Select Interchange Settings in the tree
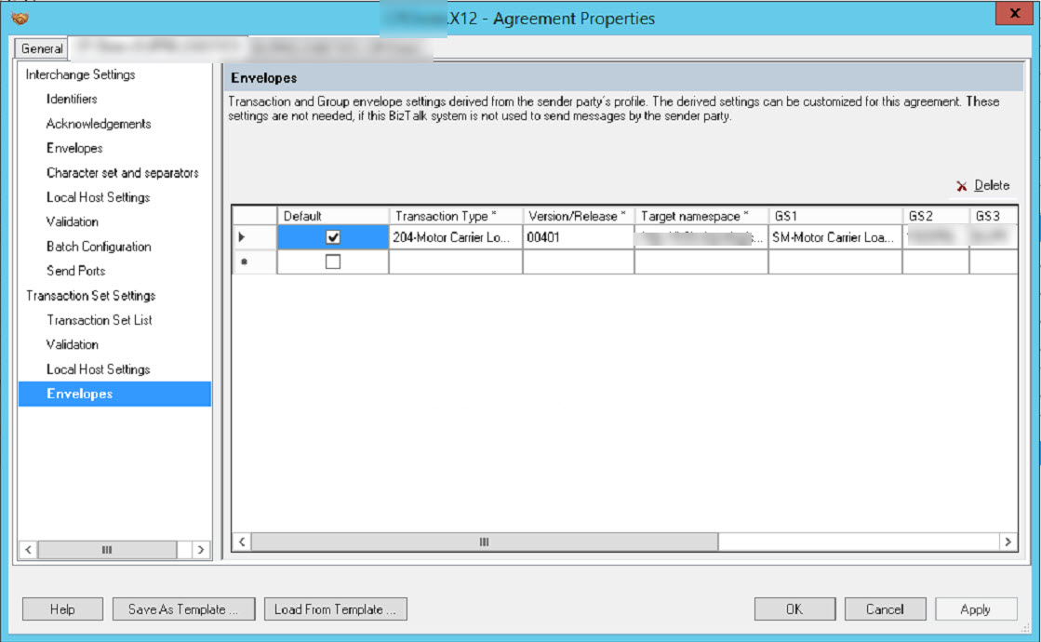Screen dimensions: 1041x642 pos(80,74)
